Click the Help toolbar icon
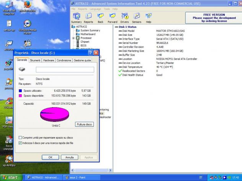Screen dimensions: 242x181 pos(149,18)
